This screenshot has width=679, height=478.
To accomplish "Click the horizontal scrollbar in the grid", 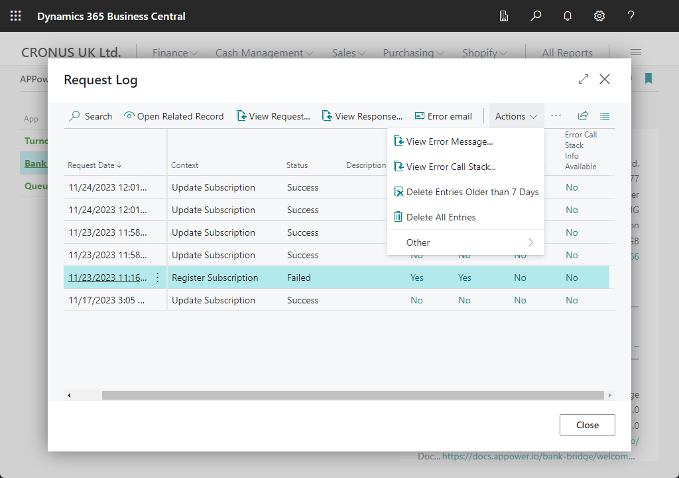I will tap(353, 395).
